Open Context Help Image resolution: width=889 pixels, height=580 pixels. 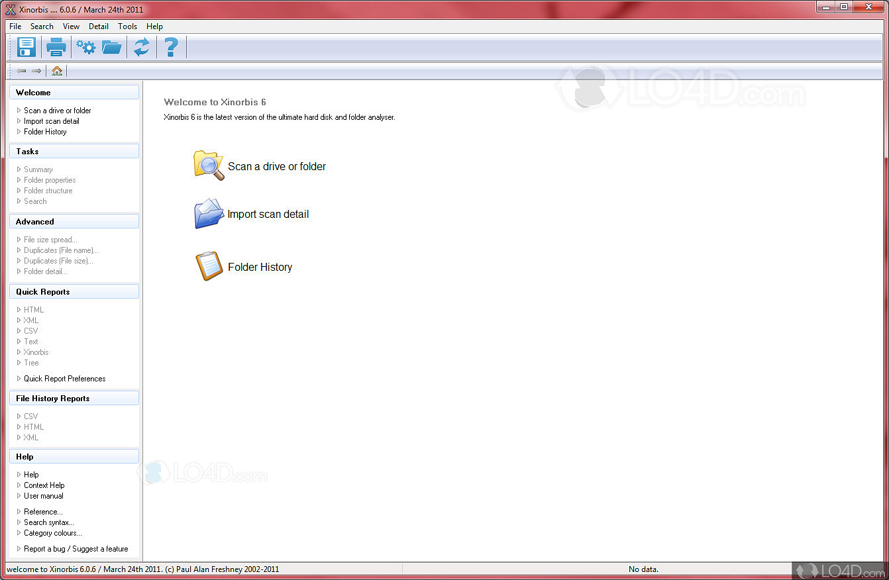[x=44, y=485]
